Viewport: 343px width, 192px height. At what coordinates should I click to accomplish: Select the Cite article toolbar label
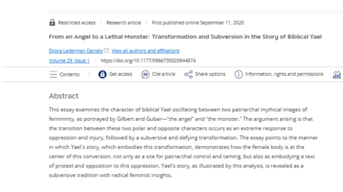coord(163,74)
